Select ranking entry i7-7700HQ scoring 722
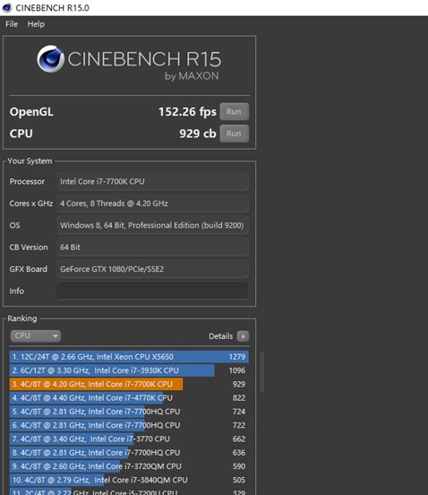This screenshot has width=428, height=495. pyautogui.click(x=129, y=425)
